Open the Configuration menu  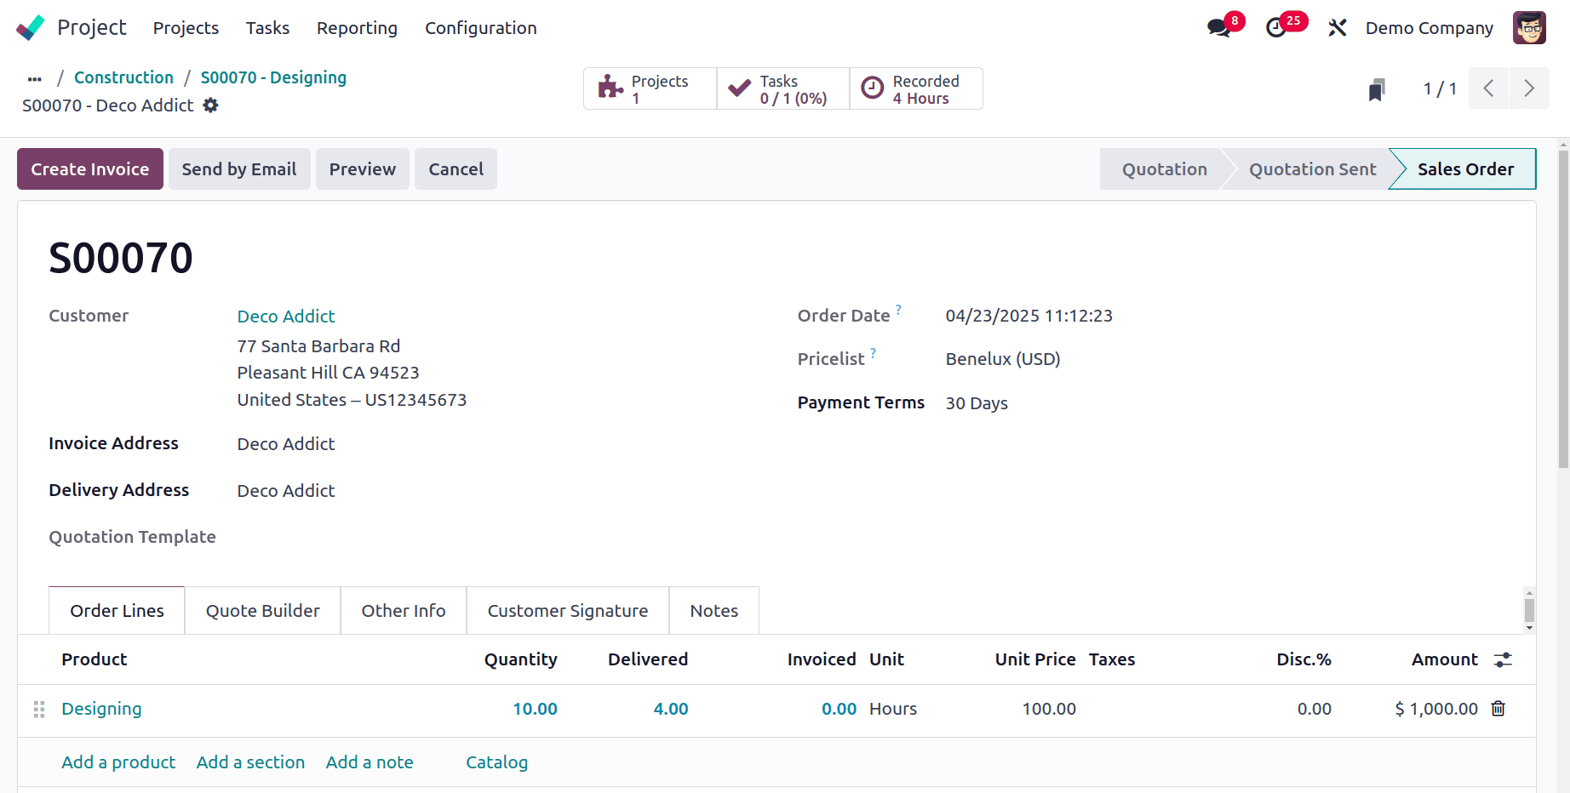tap(480, 28)
